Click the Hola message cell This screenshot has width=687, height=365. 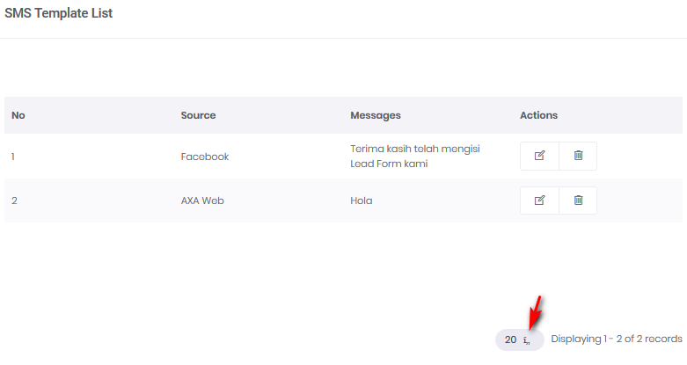tap(362, 201)
